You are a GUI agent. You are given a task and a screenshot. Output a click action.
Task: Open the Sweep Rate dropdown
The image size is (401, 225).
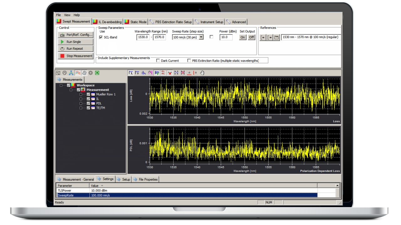click(x=201, y=37)
